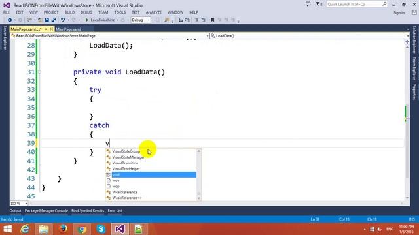Collapse the LoadData method outline at line 31

click(39, 72)
